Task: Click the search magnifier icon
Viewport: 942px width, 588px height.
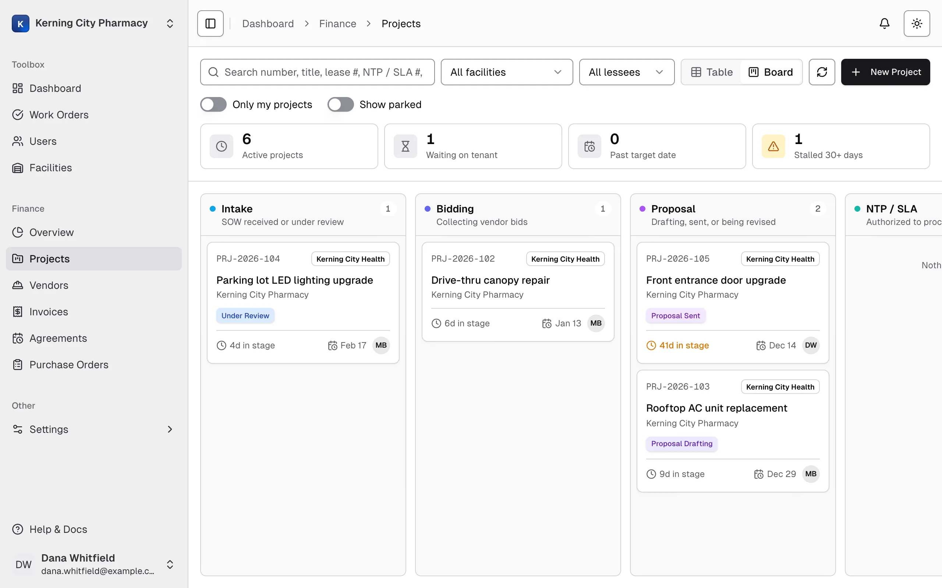Action: tap(213, 72)
